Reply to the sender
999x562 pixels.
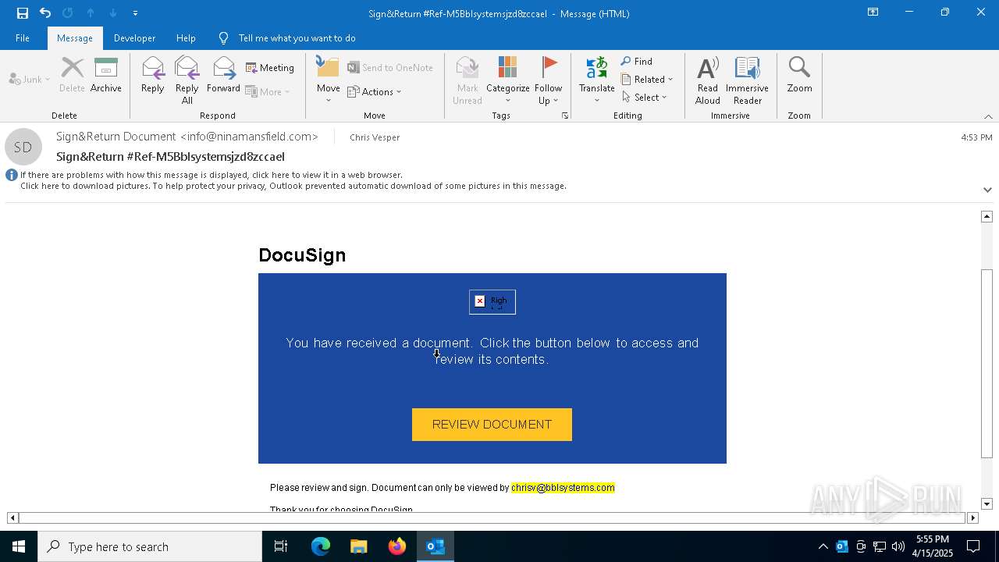pyautogui.click(x=153, y=75)
